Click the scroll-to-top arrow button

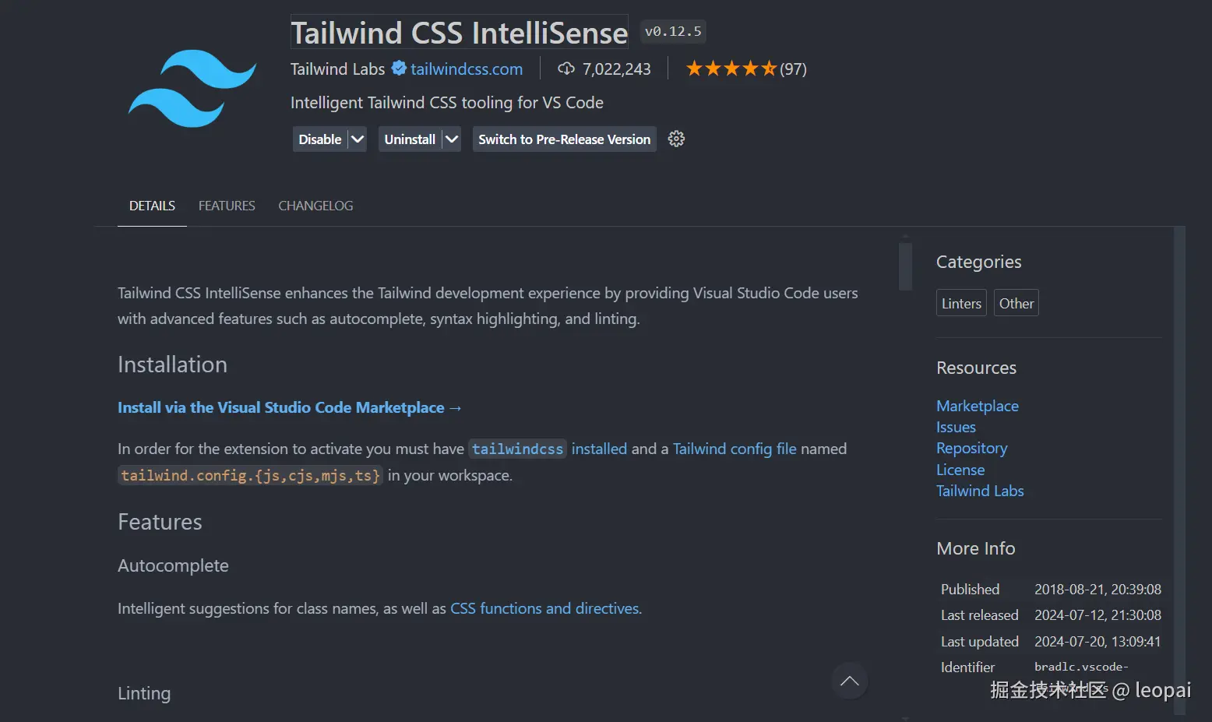pyautogui.click(x=849, y=681)
